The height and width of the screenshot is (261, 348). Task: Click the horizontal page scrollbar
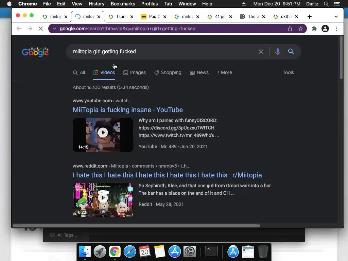coord(136,226)
